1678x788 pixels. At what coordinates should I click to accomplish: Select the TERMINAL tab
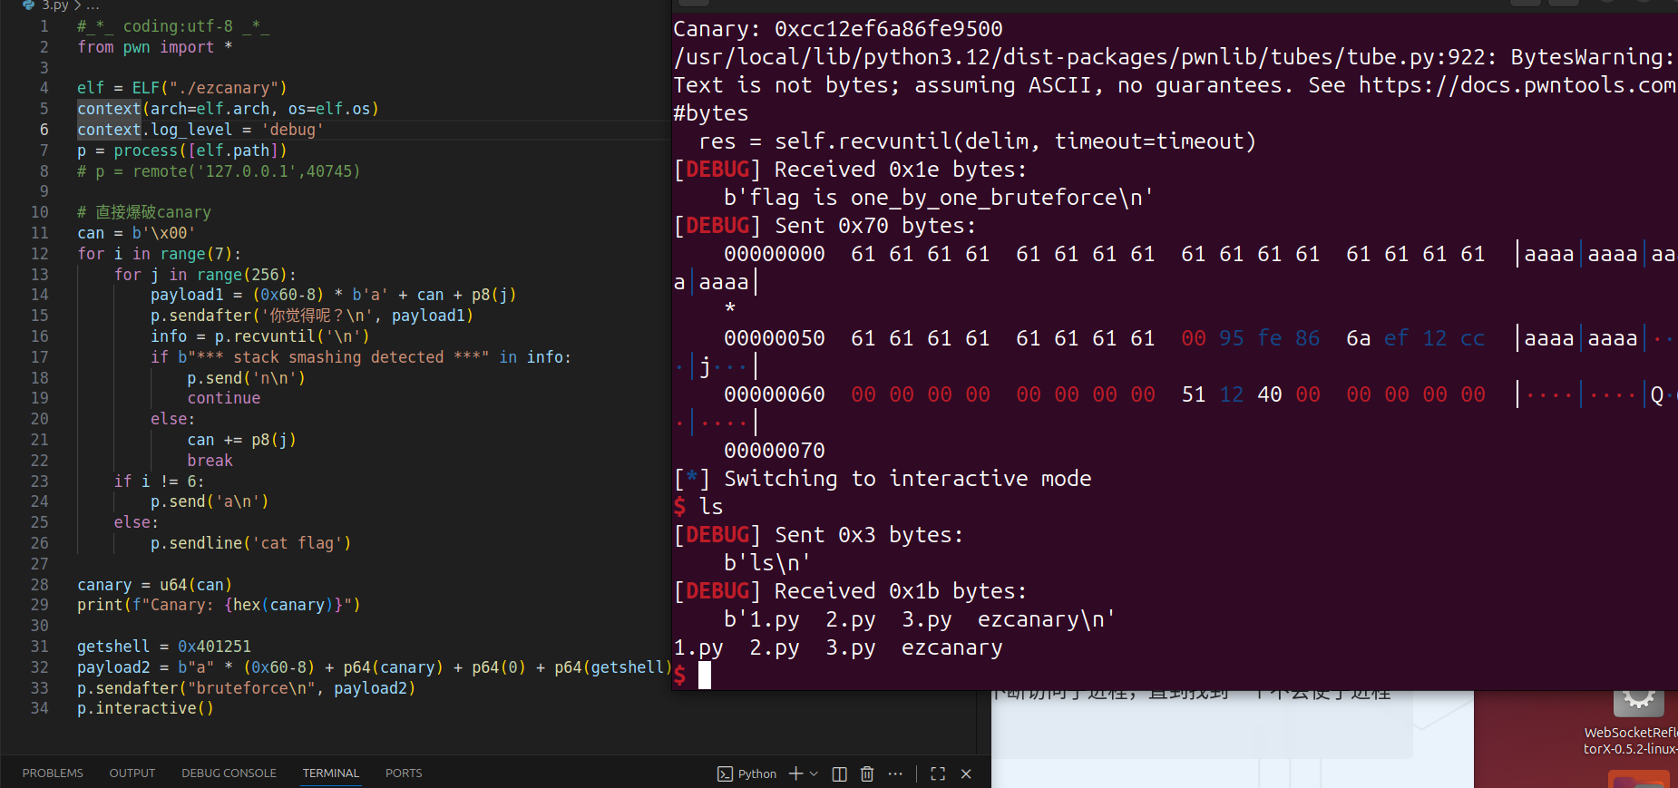coord(331,773)
